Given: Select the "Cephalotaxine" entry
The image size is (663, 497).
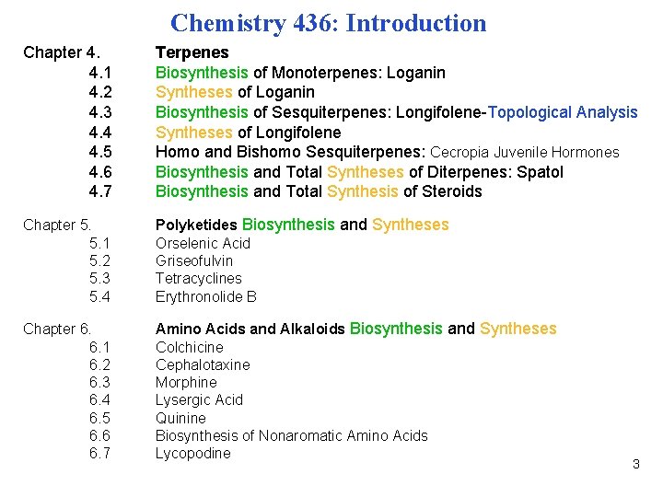Looking at the screenshot, I should click(x=203, y=365).
